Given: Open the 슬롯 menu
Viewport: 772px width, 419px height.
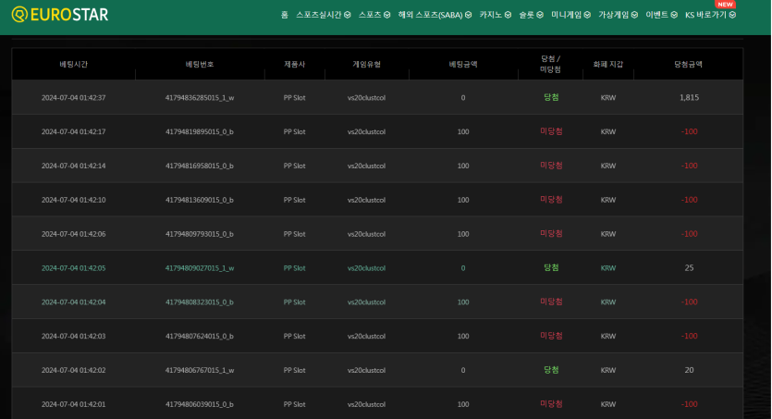Looking at the screenshot, I should coord(526,15).
